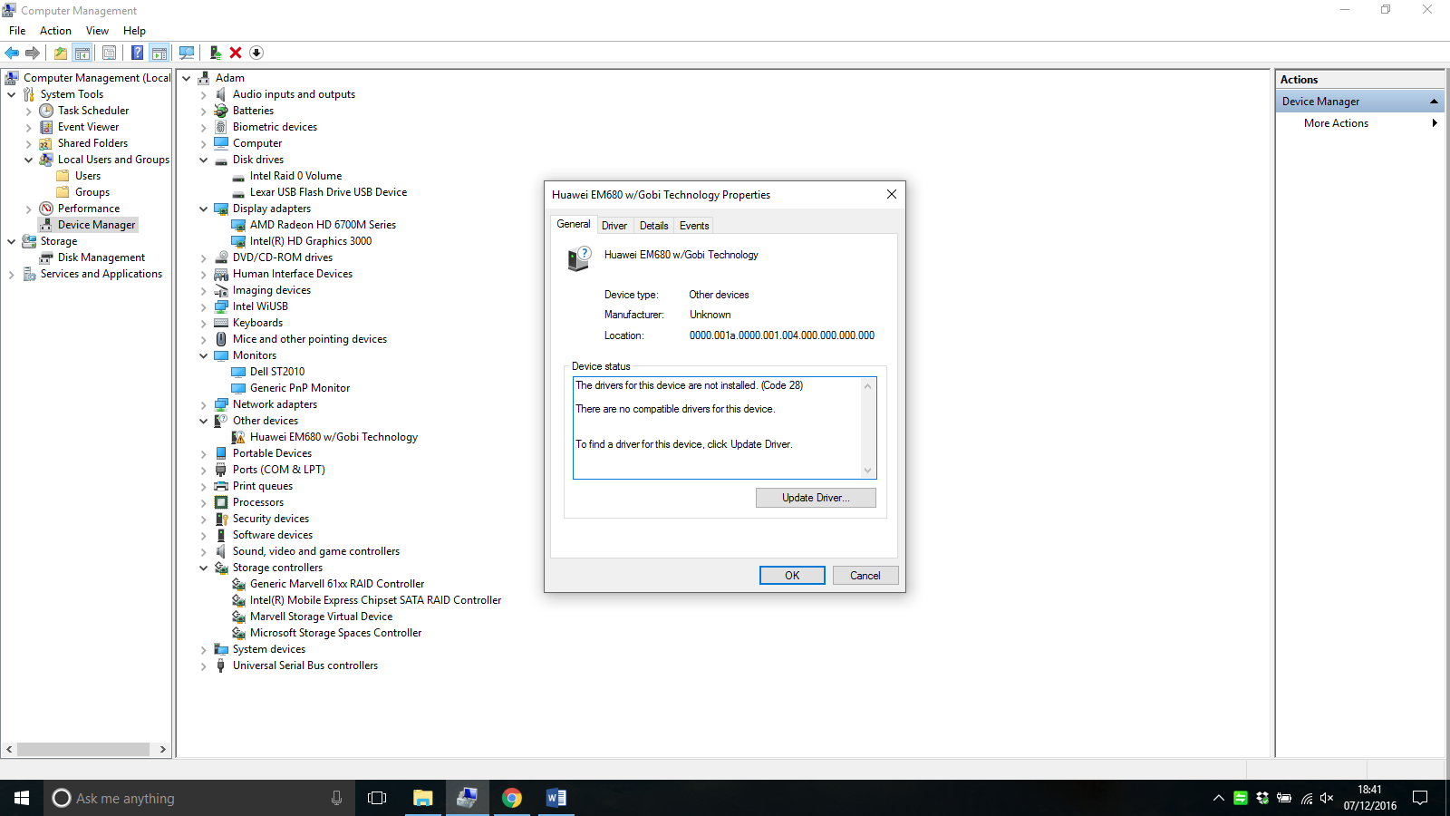Collapse the Storage controllers category

(204, 568)
